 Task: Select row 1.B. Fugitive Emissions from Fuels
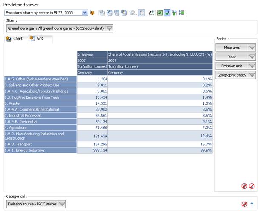click(40, 97)
